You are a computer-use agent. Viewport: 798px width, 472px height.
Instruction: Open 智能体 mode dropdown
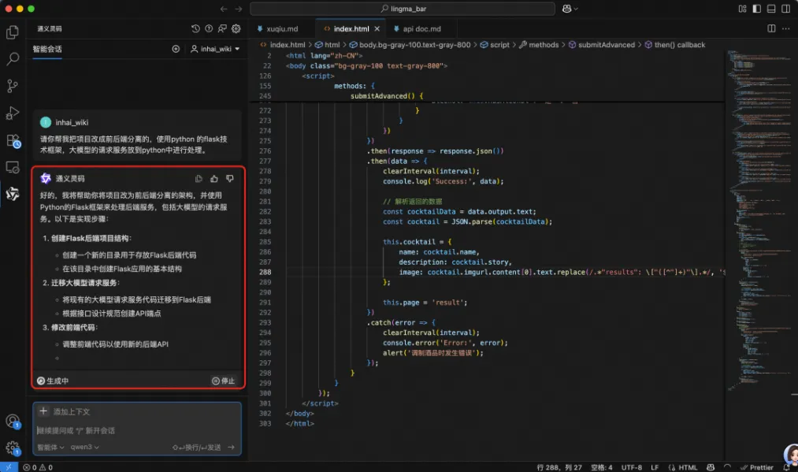click(x=50, y=447)
